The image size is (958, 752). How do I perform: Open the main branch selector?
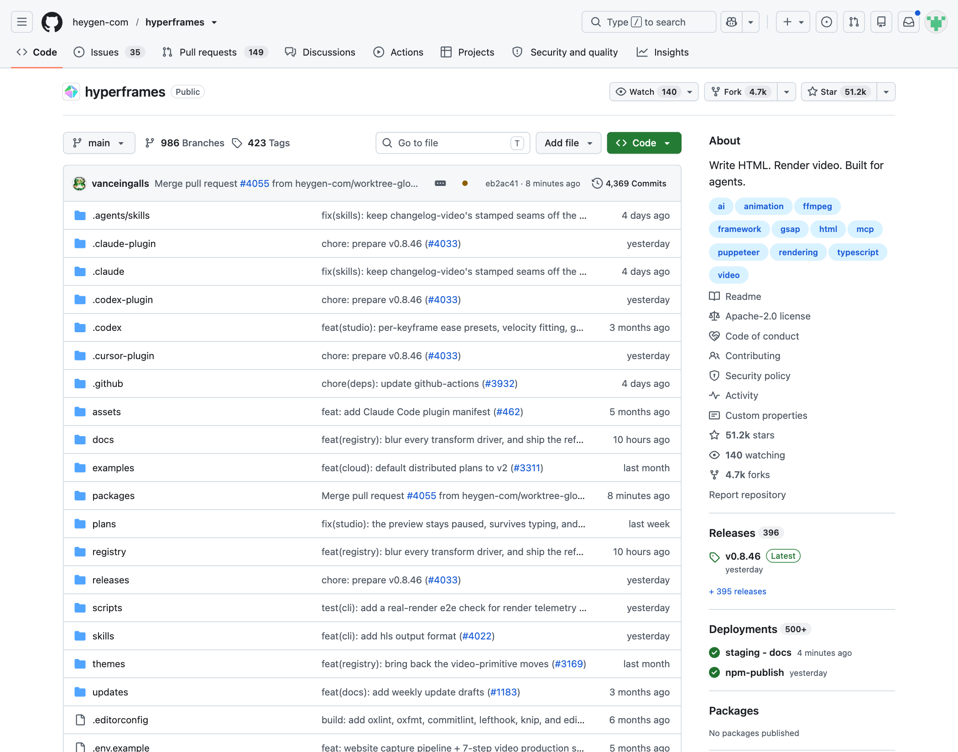(x=99, y=143)
